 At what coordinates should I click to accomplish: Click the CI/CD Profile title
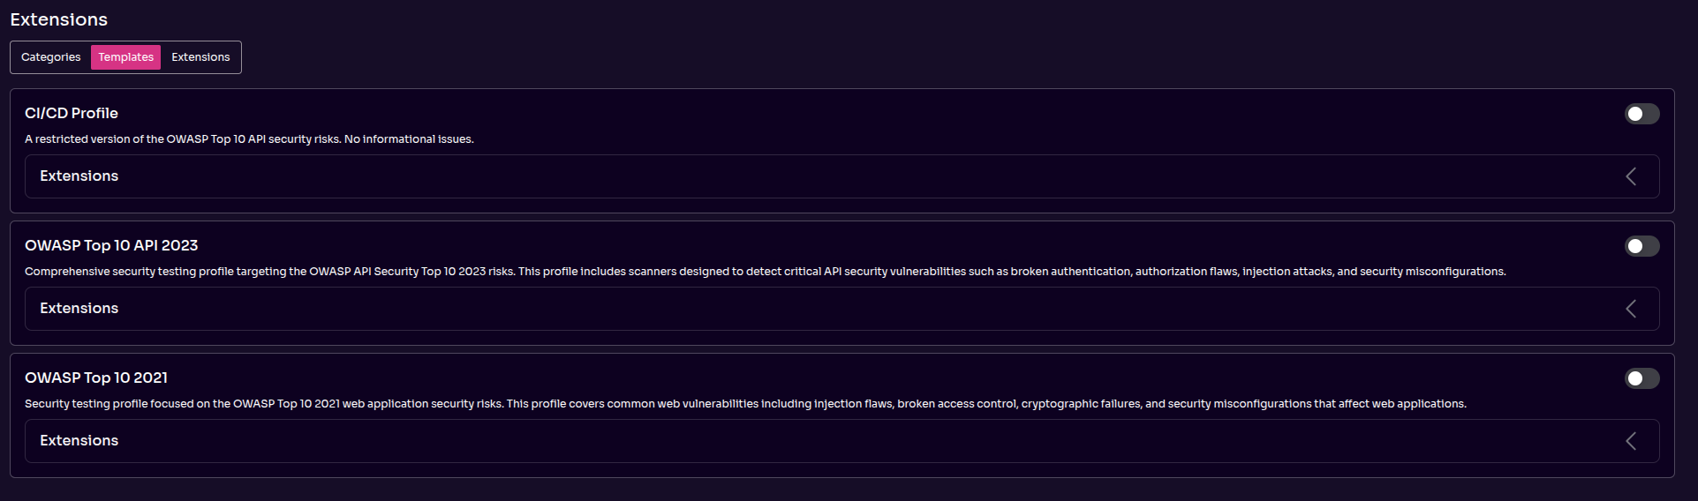click(x=72, y=113)
